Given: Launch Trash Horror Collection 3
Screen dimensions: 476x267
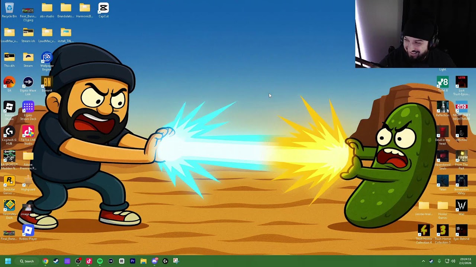Looking at the screenshot, I should [443, 235].
